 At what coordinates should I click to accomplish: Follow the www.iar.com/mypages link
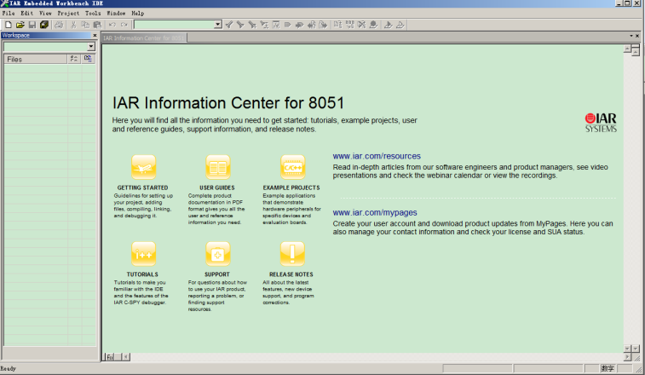click(x=375, y=212)
